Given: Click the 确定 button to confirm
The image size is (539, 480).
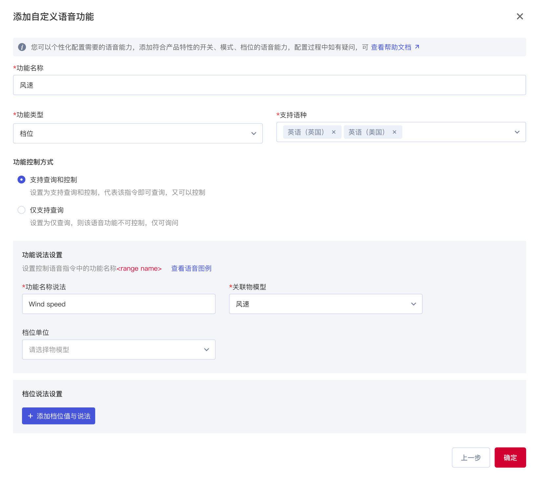Looking at the screenshot, I should 510,457.
